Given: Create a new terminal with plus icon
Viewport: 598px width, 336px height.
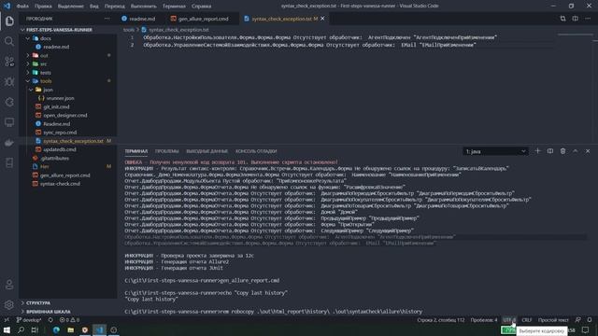Looking at the screenshot, I should (x=538, y=151).
